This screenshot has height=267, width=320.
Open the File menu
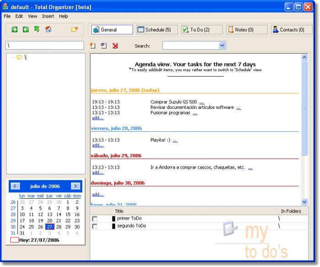coord(7,16)
